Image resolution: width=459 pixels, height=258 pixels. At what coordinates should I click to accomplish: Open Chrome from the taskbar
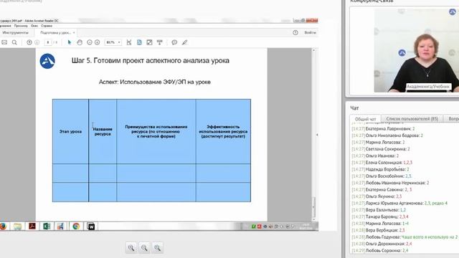76,226
